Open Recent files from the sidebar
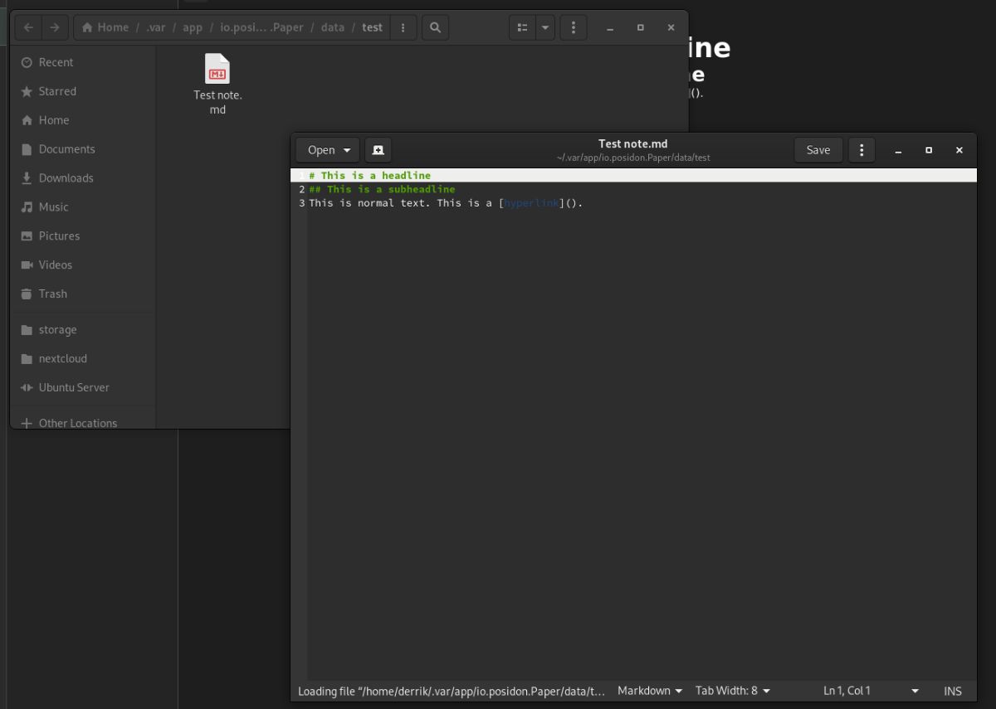The height and width of the screenshot is (709, 996). [x=56, y=62]
